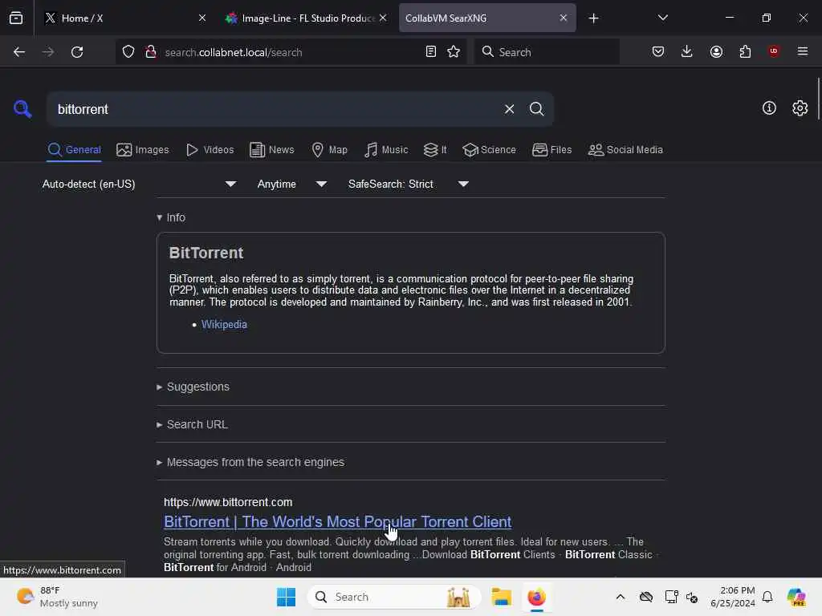The width and height of the screenshot is (822, 616).
Task: Click the site security lock icon
Action: 150,52
